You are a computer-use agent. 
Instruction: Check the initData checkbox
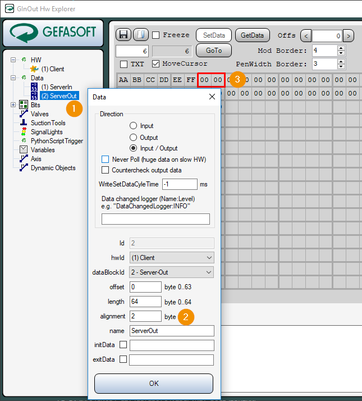pos(123,345)
